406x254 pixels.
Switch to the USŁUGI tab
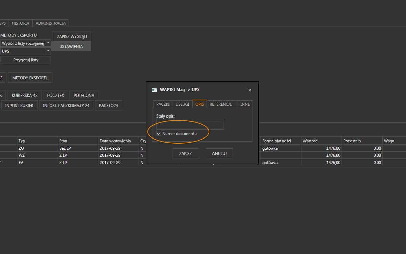[x=182, y=104]
